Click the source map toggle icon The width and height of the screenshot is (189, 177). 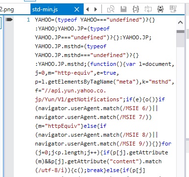(x=173, y=9)
